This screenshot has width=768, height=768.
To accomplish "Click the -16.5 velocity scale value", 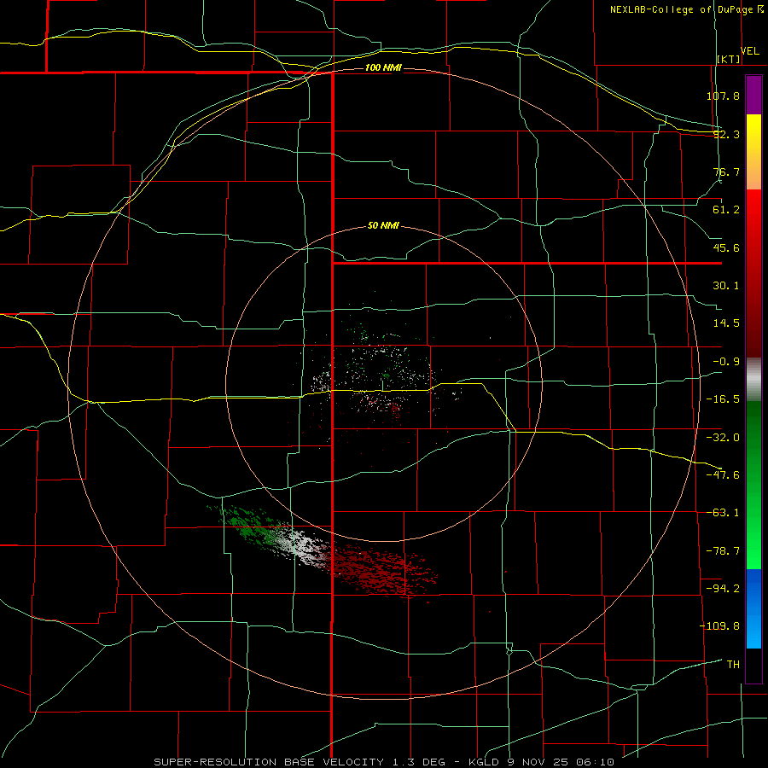I will pyautogui.click(x=723, y=399).
